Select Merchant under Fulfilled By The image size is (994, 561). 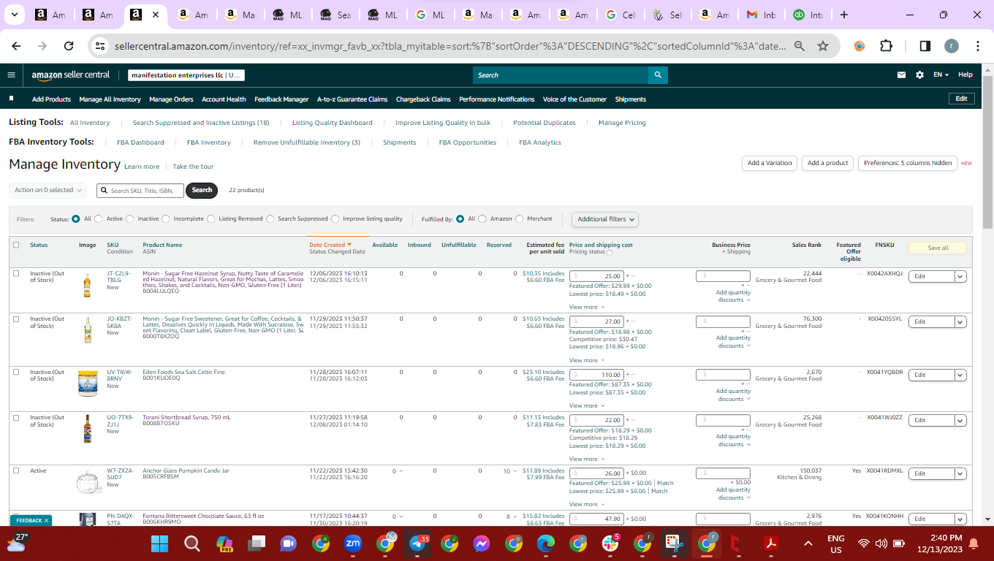pyautogui.click(x=520, y=218)
